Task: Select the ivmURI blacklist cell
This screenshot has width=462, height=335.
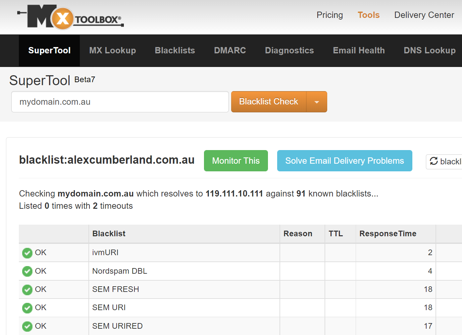Action: point(184,252)
